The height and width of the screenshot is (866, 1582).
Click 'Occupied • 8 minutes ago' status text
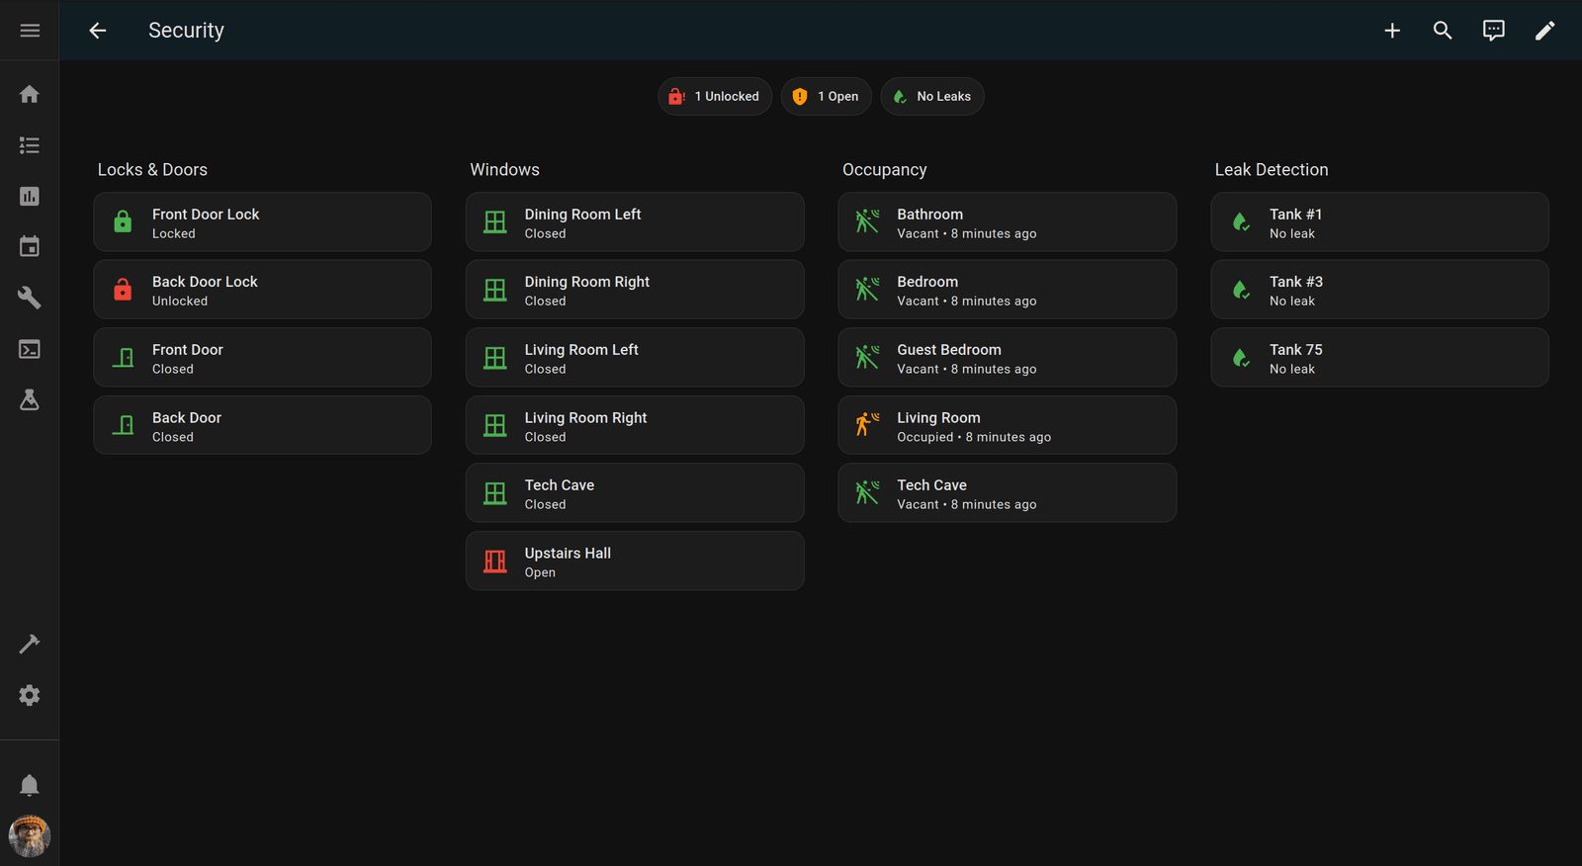pos(974,437)
